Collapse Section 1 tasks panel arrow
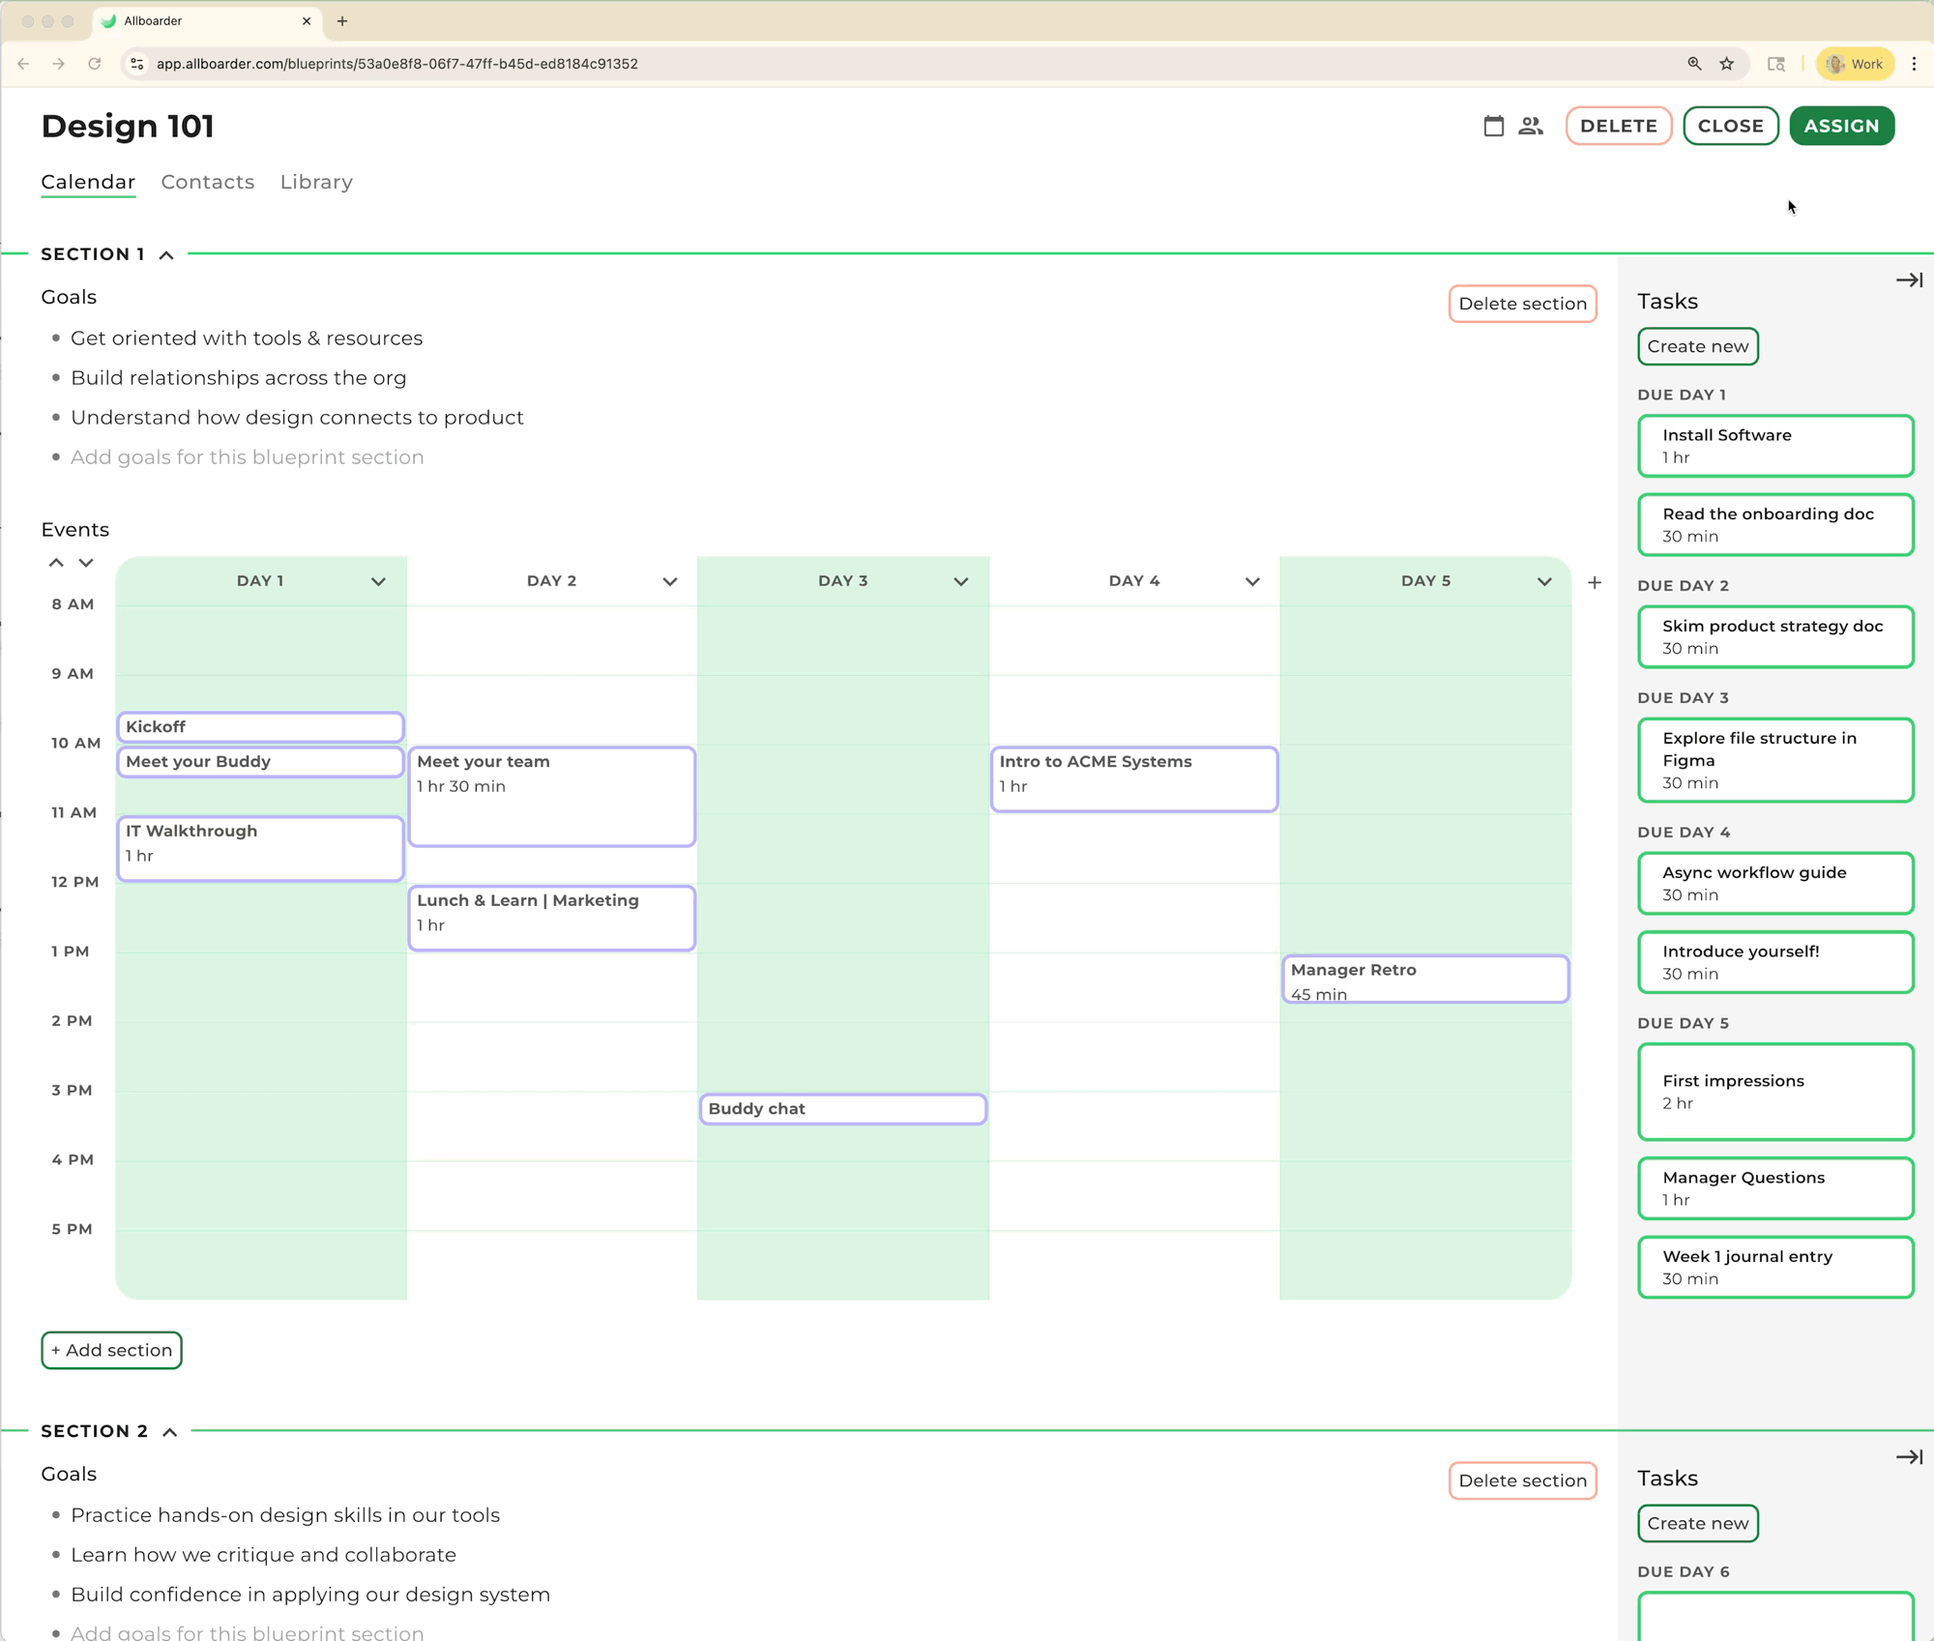 pos(1908,280)
